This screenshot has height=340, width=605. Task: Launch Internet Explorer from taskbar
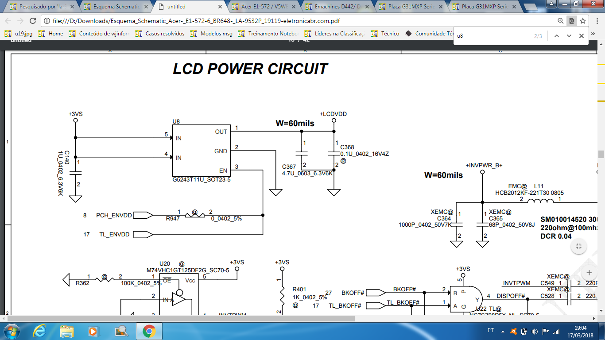[40, 331]
